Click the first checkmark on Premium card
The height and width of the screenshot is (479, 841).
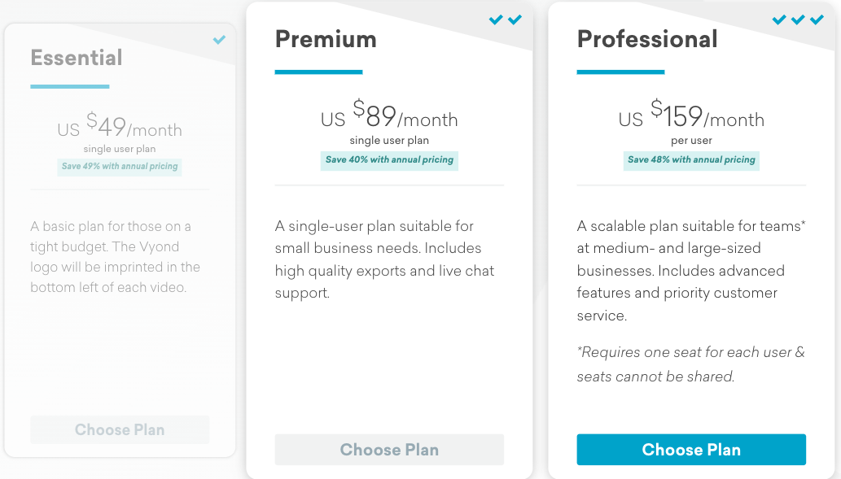496,20
